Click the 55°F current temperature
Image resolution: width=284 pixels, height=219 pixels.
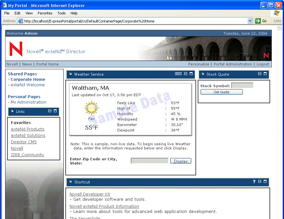[x=91, y=128]
